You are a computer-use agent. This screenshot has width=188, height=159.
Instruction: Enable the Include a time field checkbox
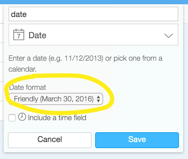pyautogui.click(x=12, y=118)
